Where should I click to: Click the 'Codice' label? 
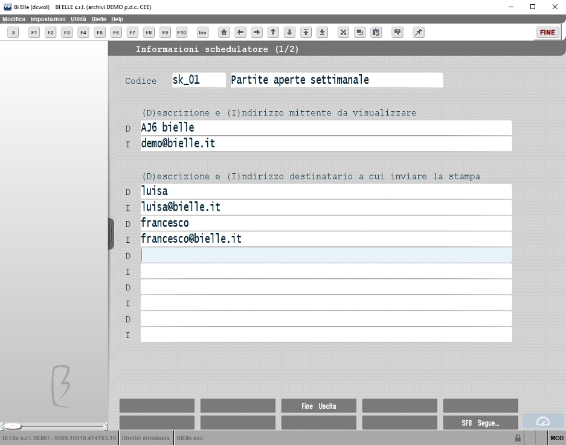141,81
